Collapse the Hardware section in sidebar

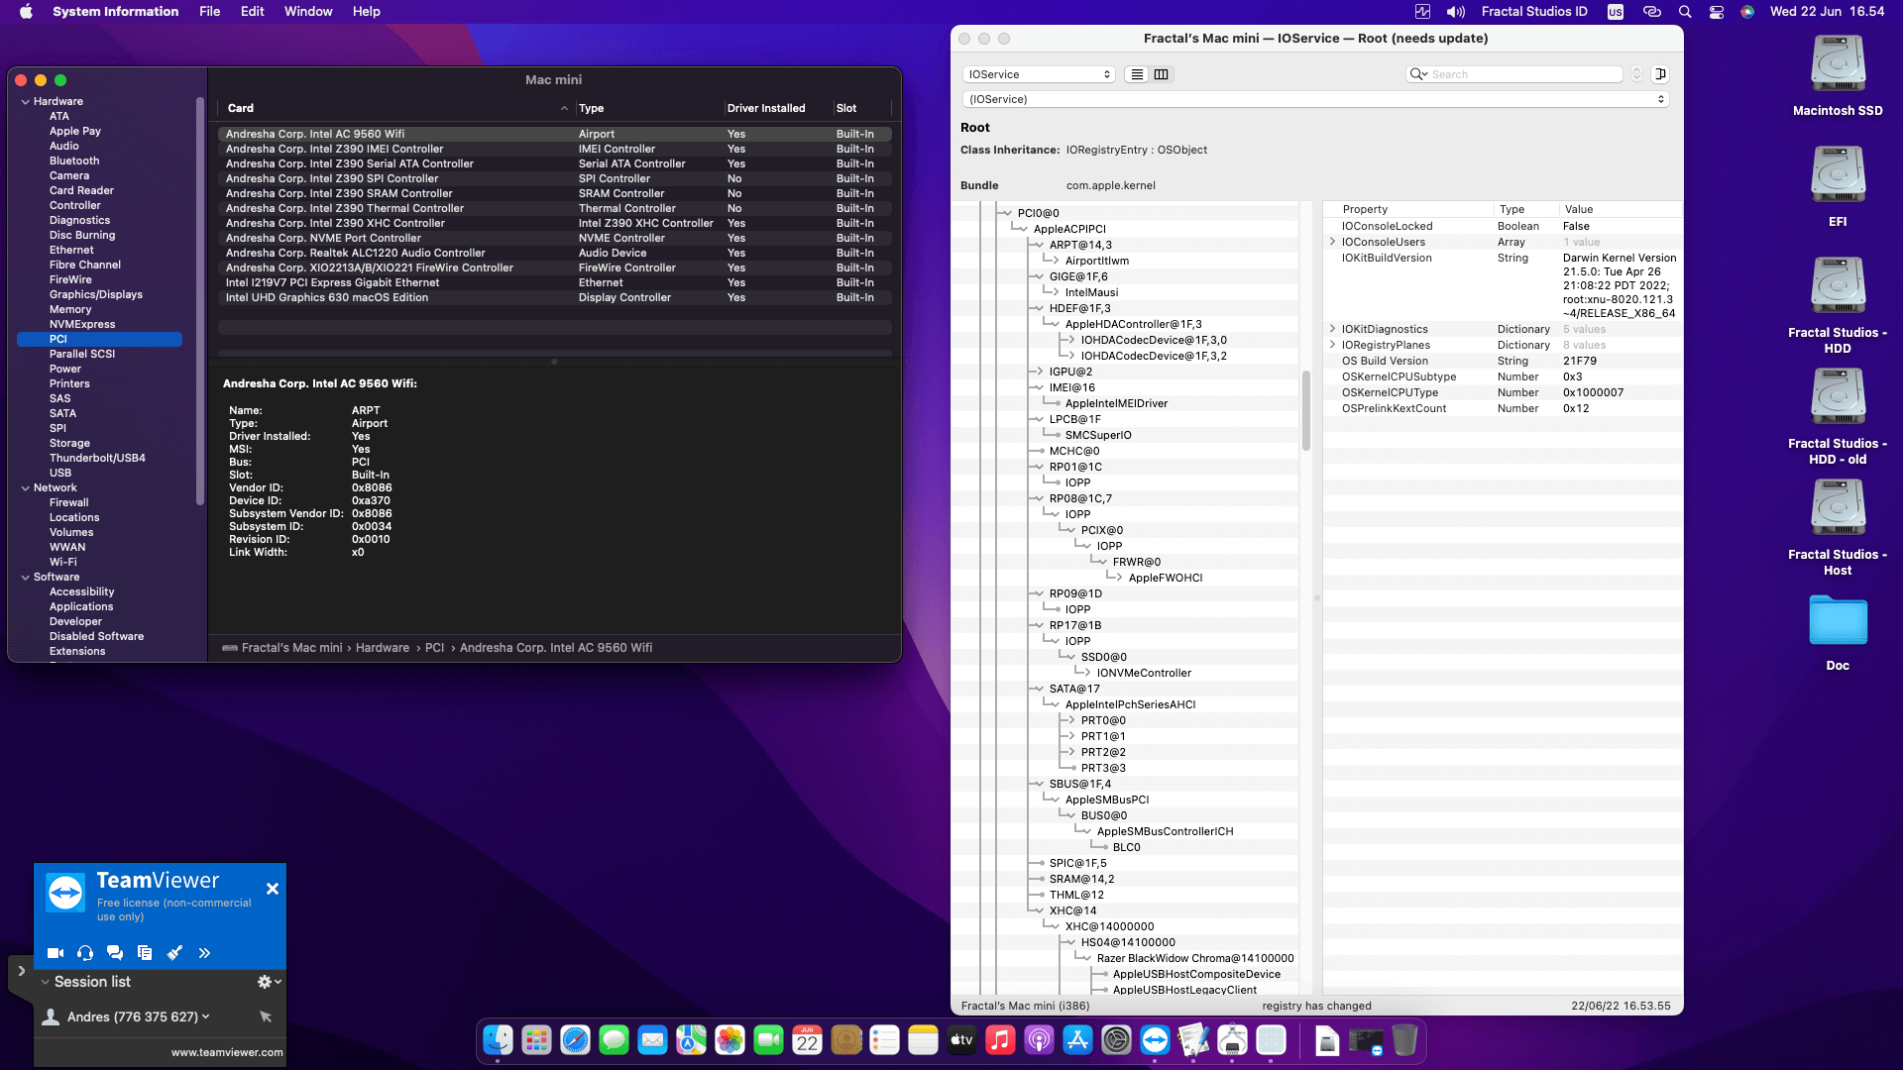click(26, 101)
